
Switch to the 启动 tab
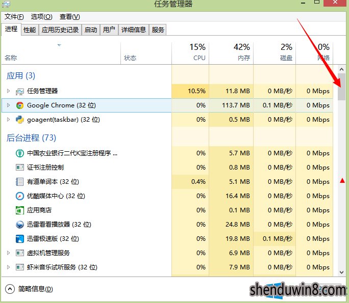click(91, 30)
